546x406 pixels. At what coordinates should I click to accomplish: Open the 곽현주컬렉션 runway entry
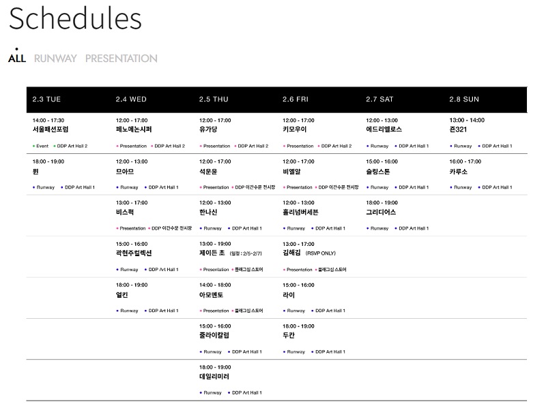(x=134, y=253)
